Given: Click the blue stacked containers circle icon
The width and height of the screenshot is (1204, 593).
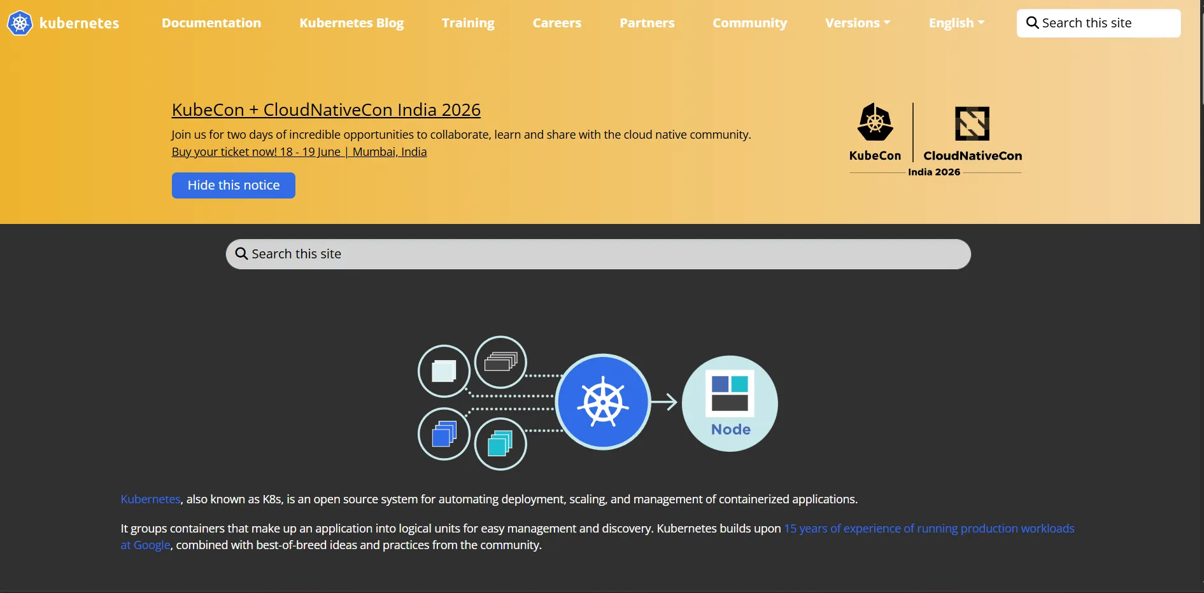Looking at the screenshot, I should 444,434.
